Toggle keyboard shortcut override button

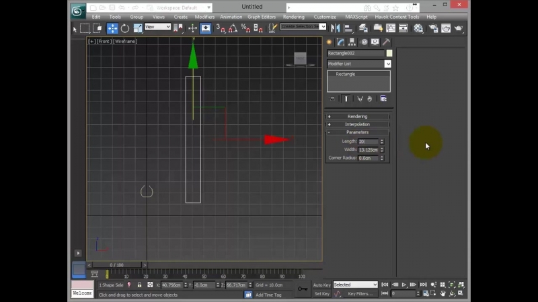[206, 28]
